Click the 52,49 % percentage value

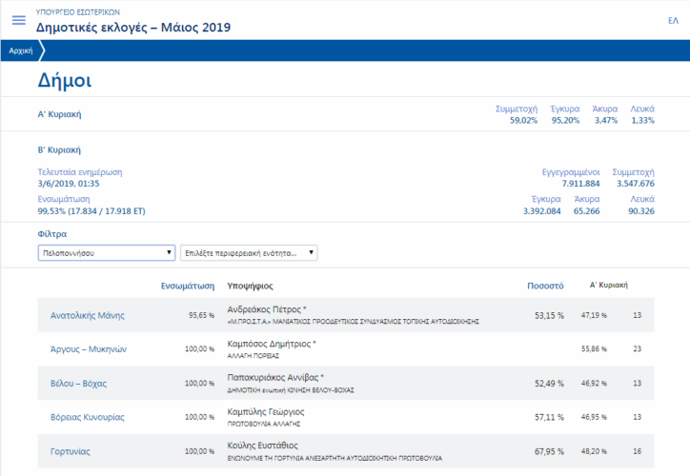pos(549,384)
